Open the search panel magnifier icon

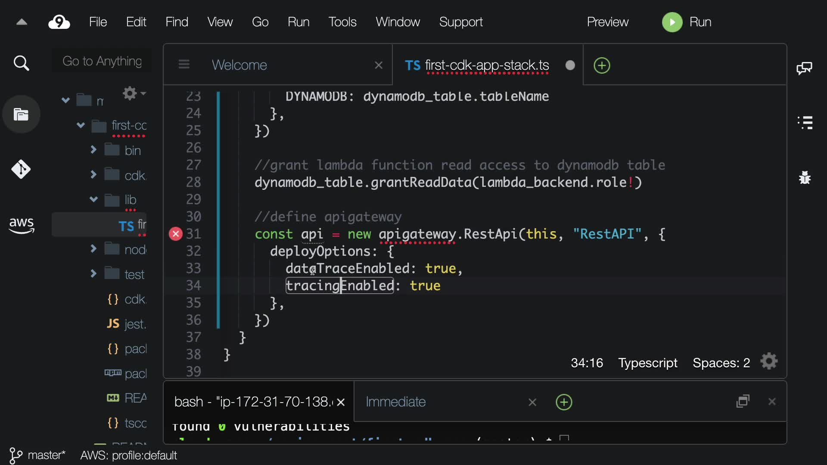click(21, 63)
